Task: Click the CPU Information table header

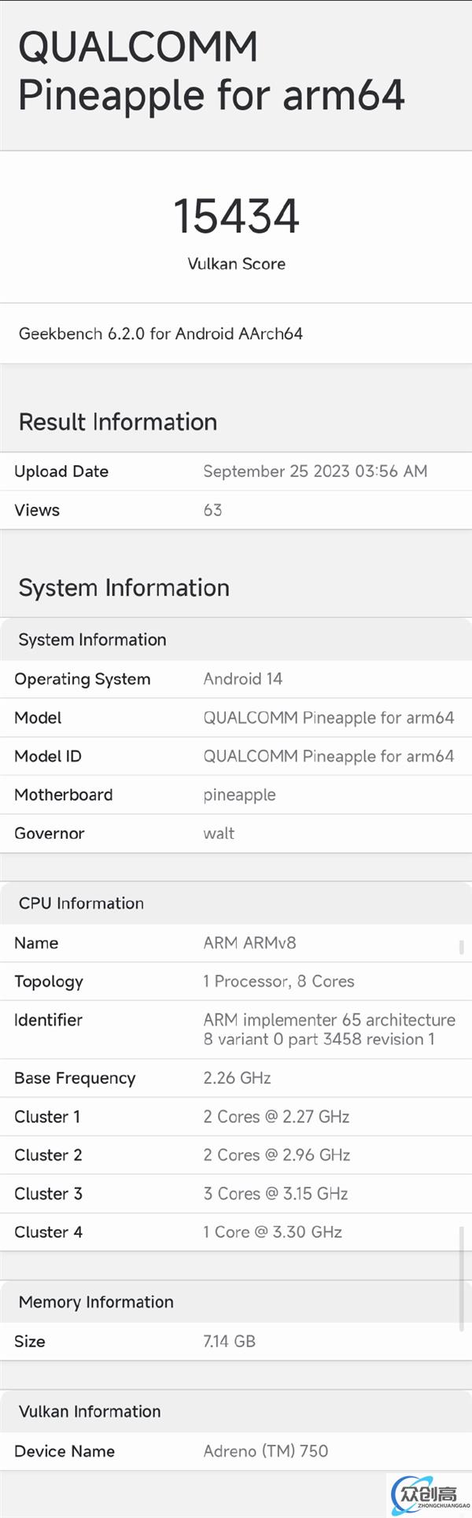Action: click(x=236, y=903)
